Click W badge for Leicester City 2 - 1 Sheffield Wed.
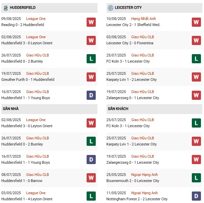204x203 pixels. pyautogui.click(x=196, y=22)
